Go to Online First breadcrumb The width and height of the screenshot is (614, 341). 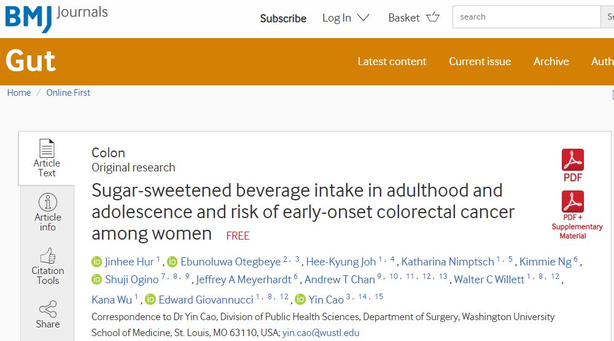68,93
